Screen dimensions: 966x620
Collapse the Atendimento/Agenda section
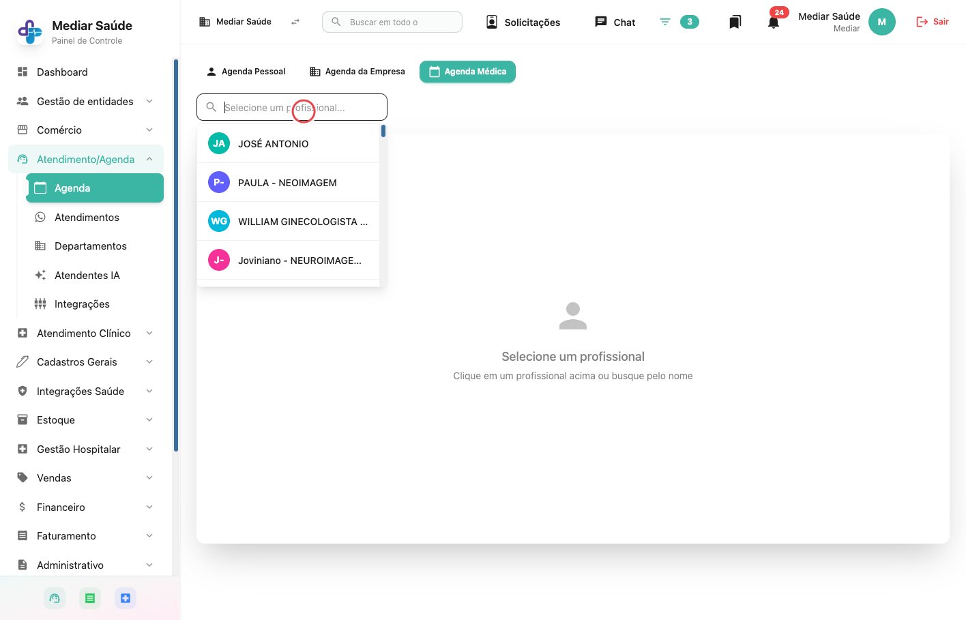click(x=149, y=159)
